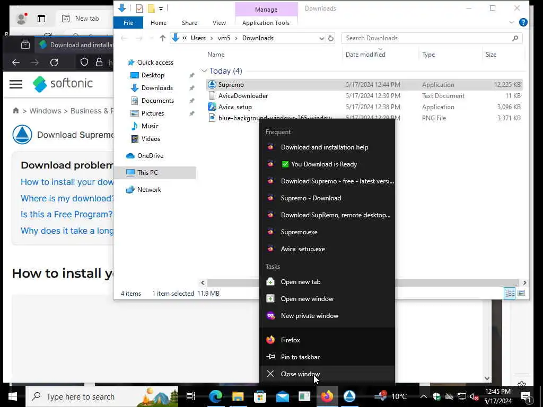Click the Explorer Help question mark icon

523,22
